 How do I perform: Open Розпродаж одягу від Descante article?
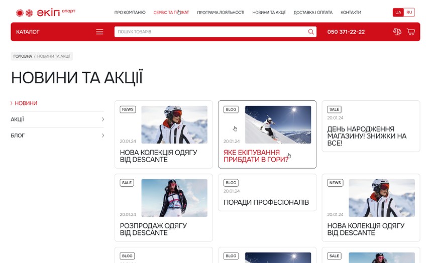(153, 229)
